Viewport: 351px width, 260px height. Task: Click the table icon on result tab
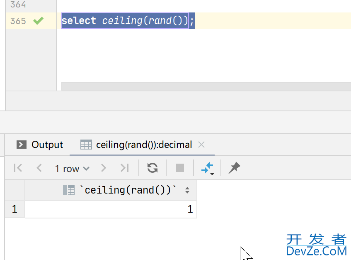pos(86,145)
